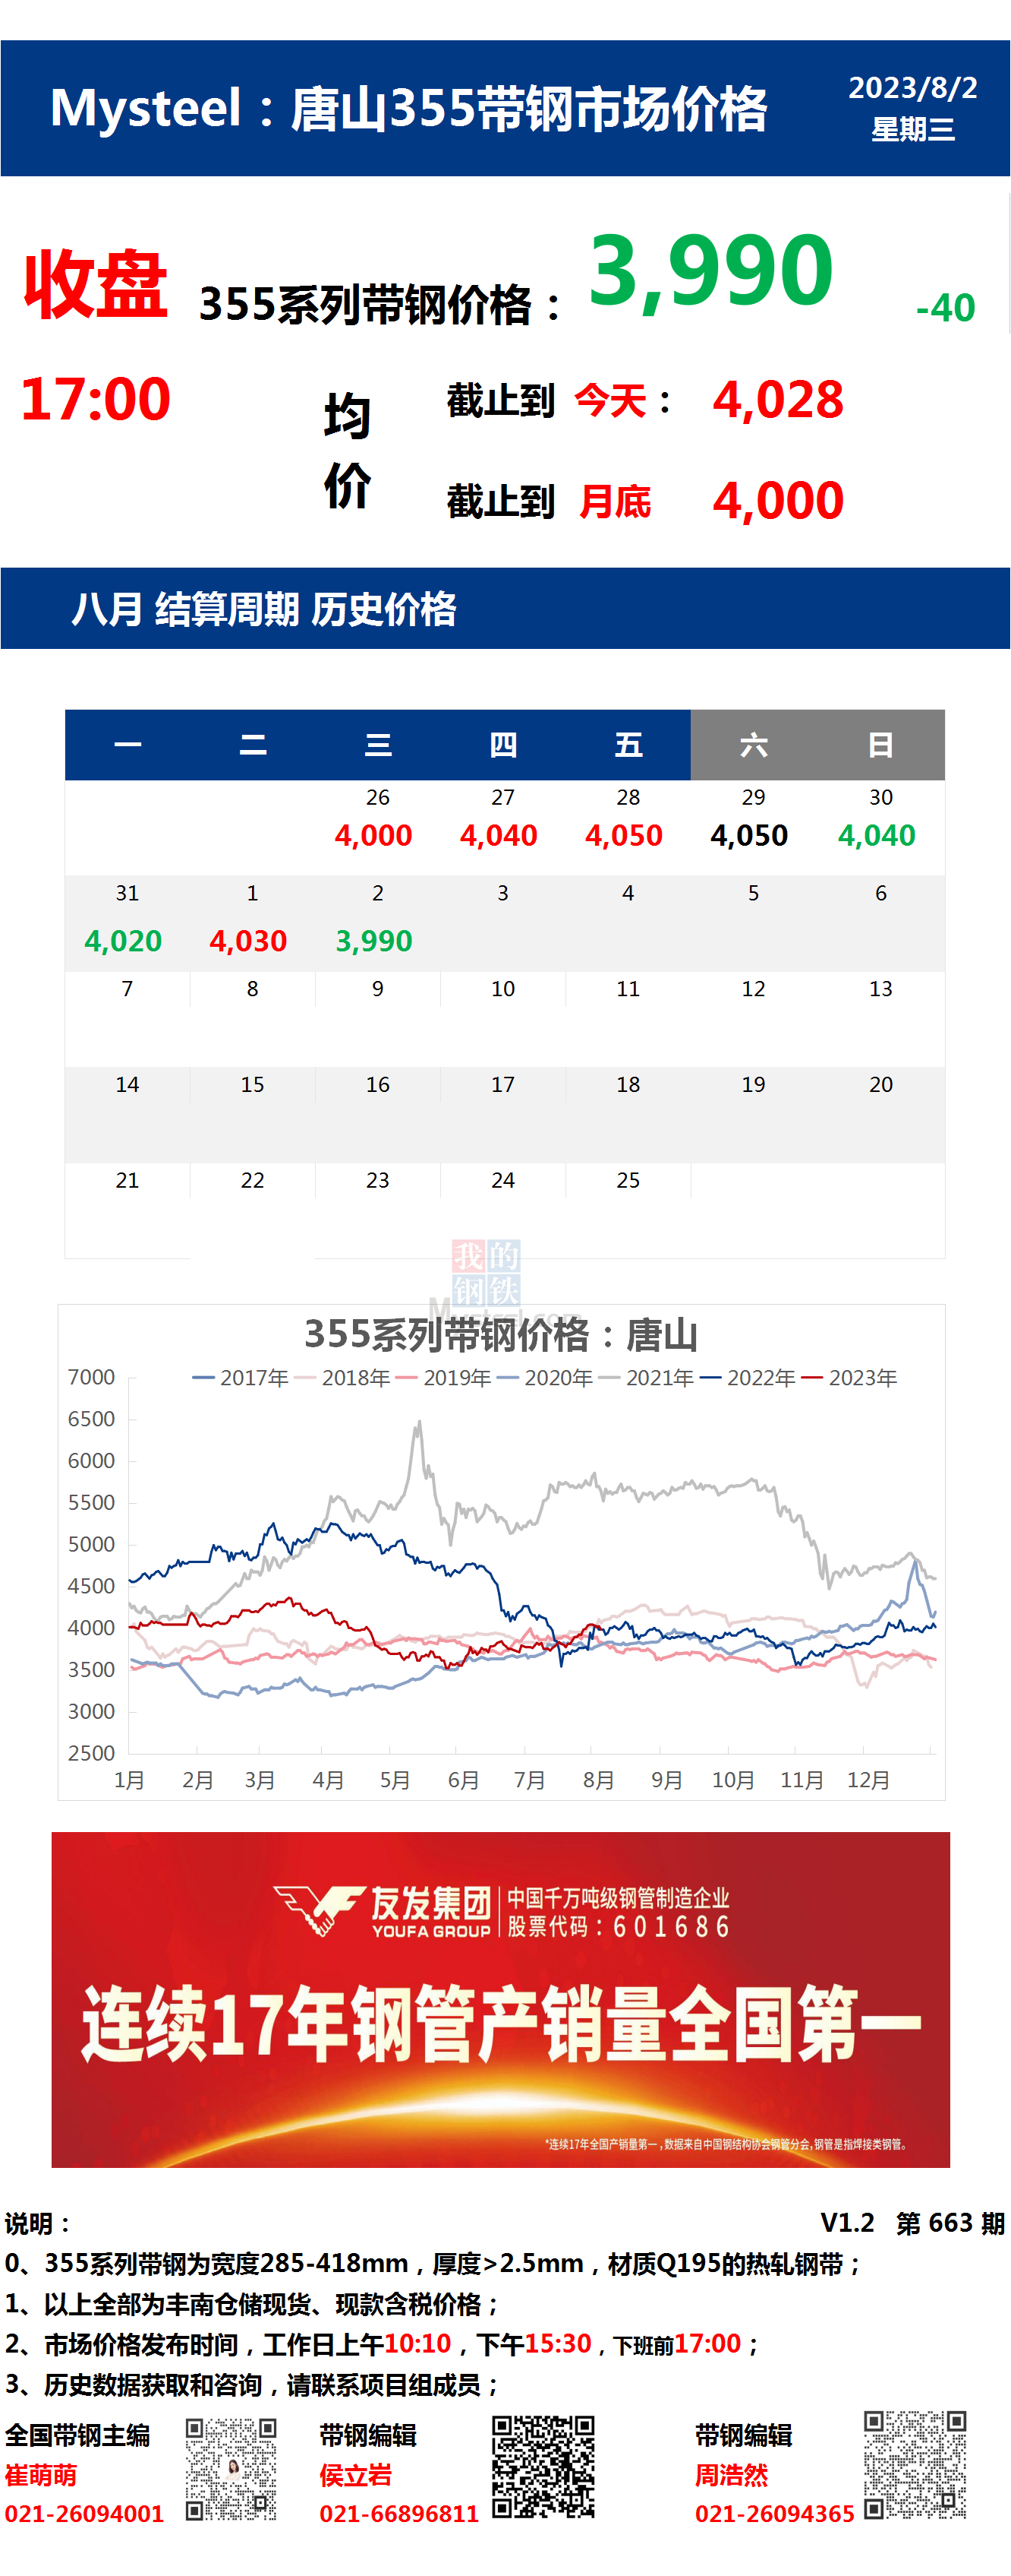
Task: Click the green 3,990 in the calendar
Action: click(373, 941)
